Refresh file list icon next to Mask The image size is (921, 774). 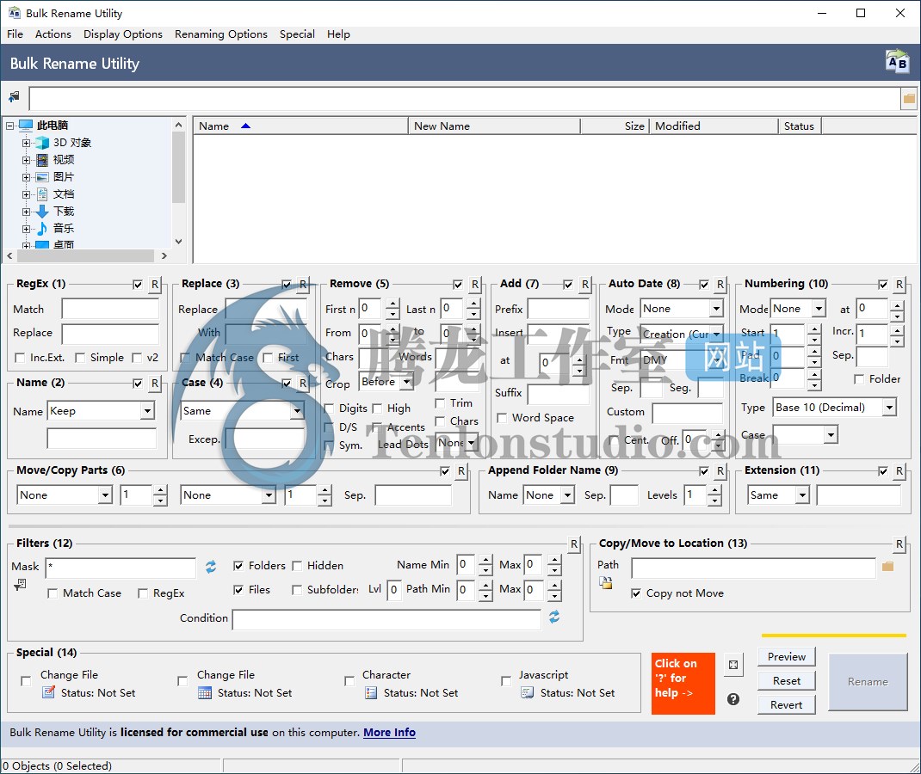click(211, 566)
